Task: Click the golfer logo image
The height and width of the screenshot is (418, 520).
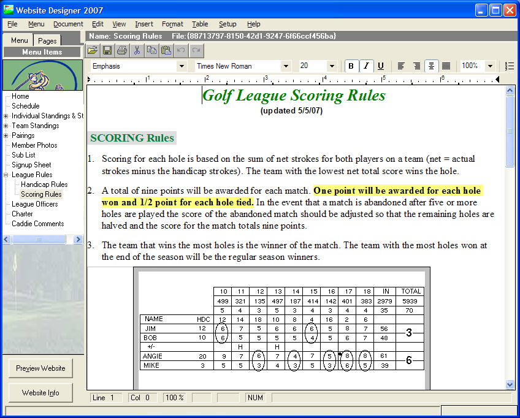Action: tap(43, 75)
